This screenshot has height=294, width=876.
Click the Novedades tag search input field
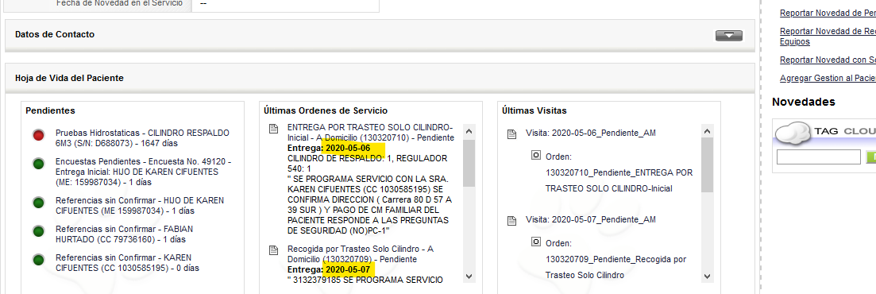(819, 157)
